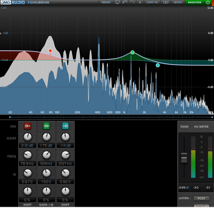
Task: Select the red low-shelf band node on the graph
Action: click(50, 51)
